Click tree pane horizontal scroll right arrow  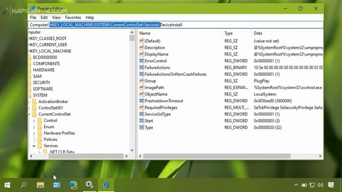coord(126,156)
